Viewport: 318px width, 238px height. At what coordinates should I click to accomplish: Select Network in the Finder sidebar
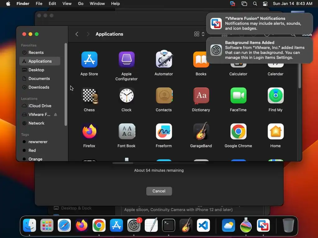coord(40,123)
